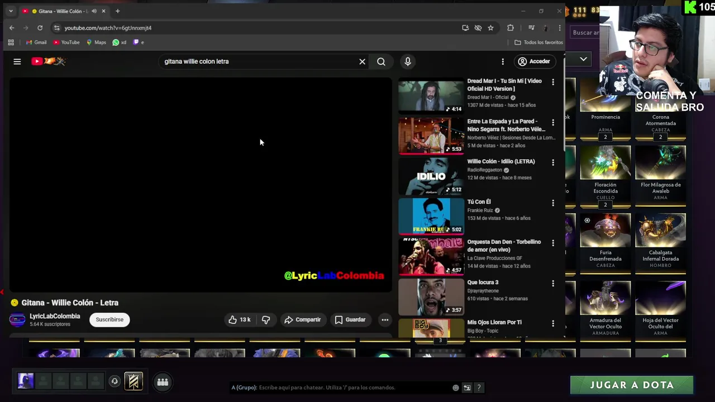
Task: Like the video (13 k)
Action: coord(239,320)
